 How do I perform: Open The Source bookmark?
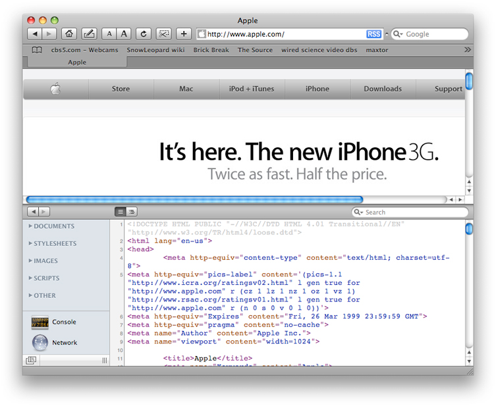tap(255, 50)
